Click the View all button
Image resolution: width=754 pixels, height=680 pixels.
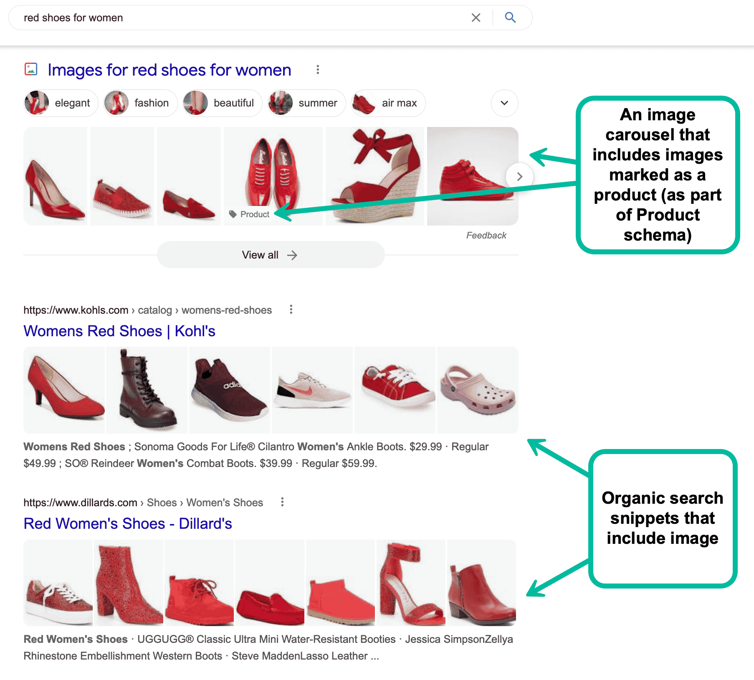(271, 255)
